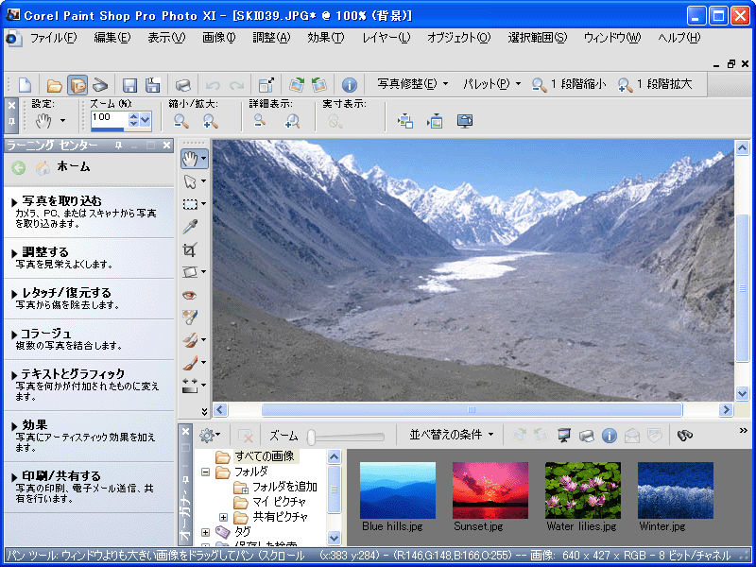Viewport: 756px width, 567px height.
Task: Click the 詳細表示 zoom out more icon
Action: click(260, 121)
